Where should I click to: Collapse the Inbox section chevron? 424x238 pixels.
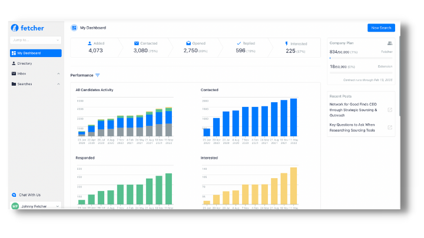(x=58, y=73)
